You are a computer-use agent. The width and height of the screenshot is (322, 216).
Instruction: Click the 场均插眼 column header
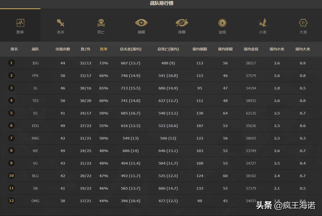(x=200, y=49)
